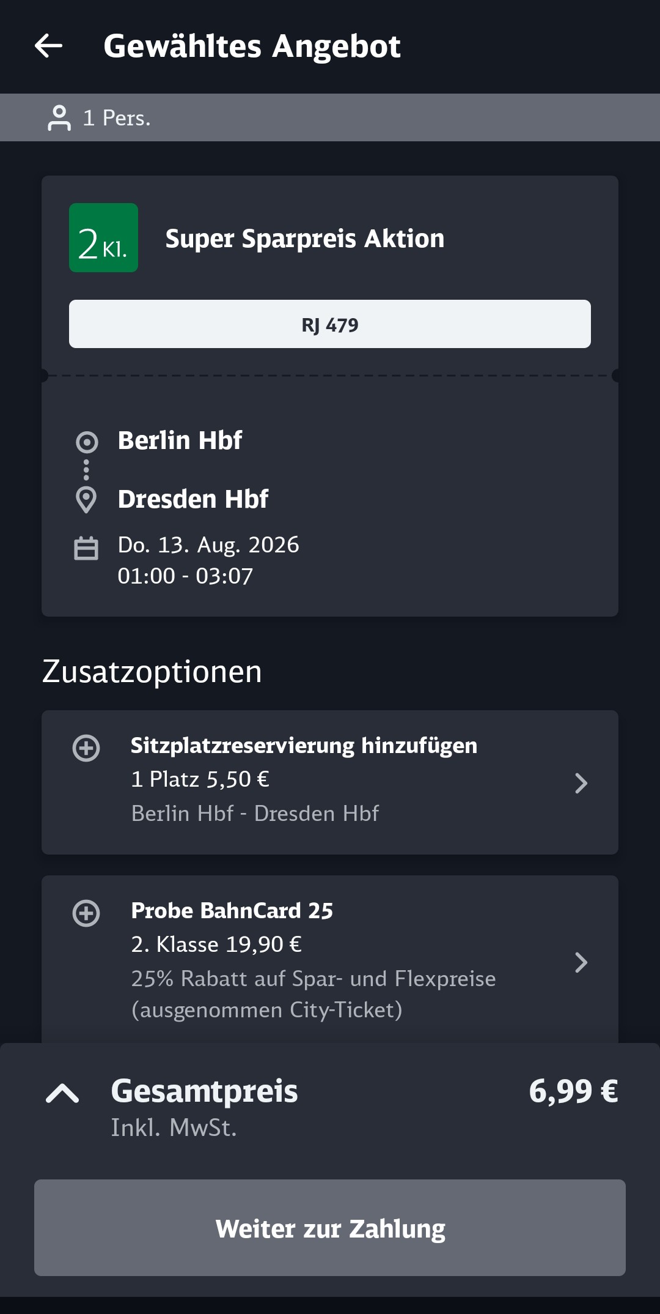The width and height of the screenshot is (660, 1314).
Task: Open the RJ 479 train details
Action: (x=330, y=324)
